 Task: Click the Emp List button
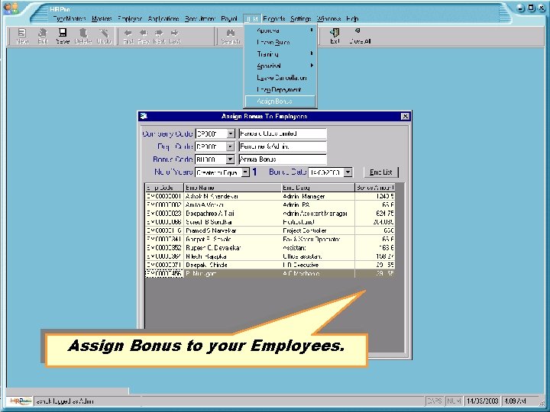click(x=381, y=172)
